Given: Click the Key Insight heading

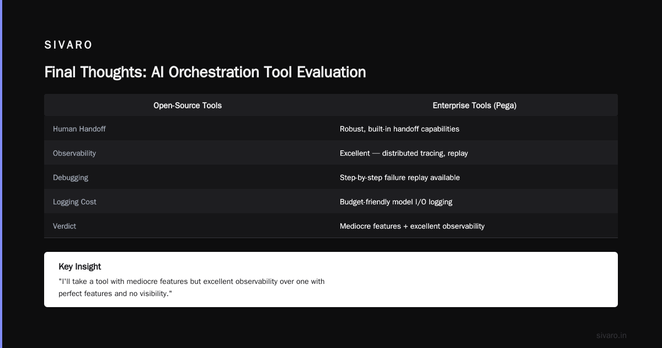Looking at the screenshot, I should coord(80,267).
